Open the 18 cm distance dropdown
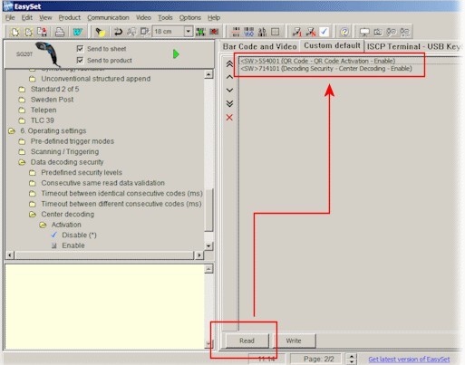 189,32
